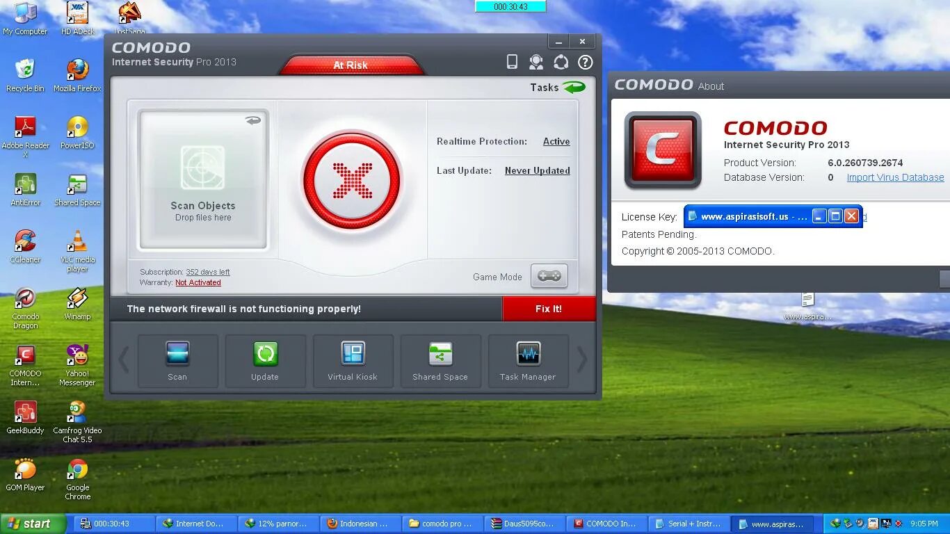Viewport: 950px width, 534px height.
Task: Click the Scan Objects drop target
Action: [202, 179]
